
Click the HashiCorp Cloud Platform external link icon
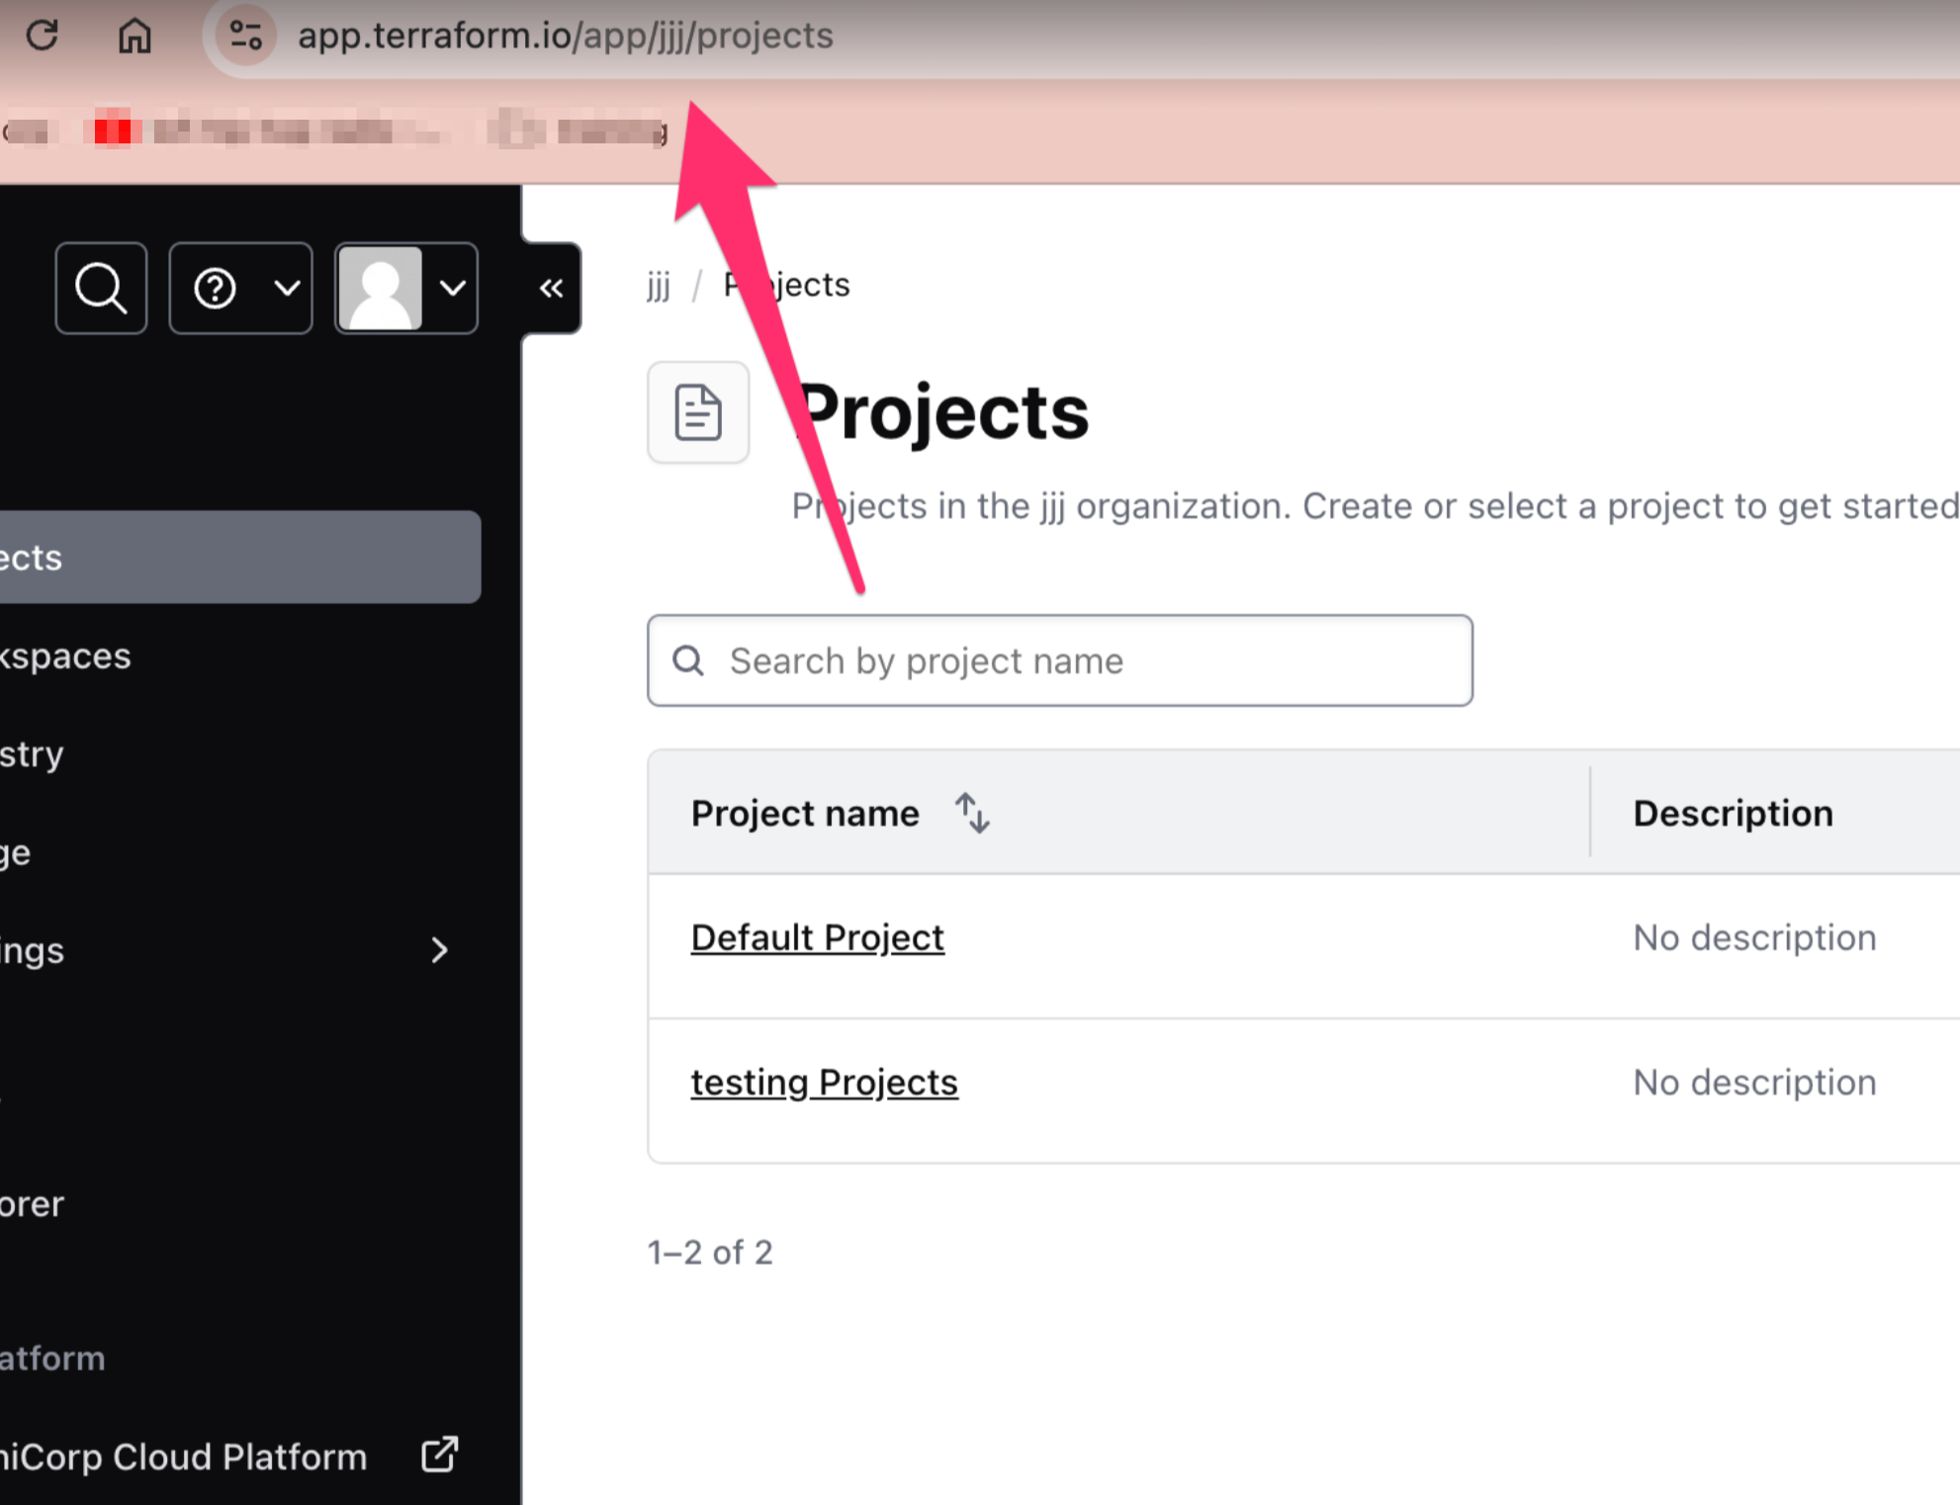point(439,1456)
